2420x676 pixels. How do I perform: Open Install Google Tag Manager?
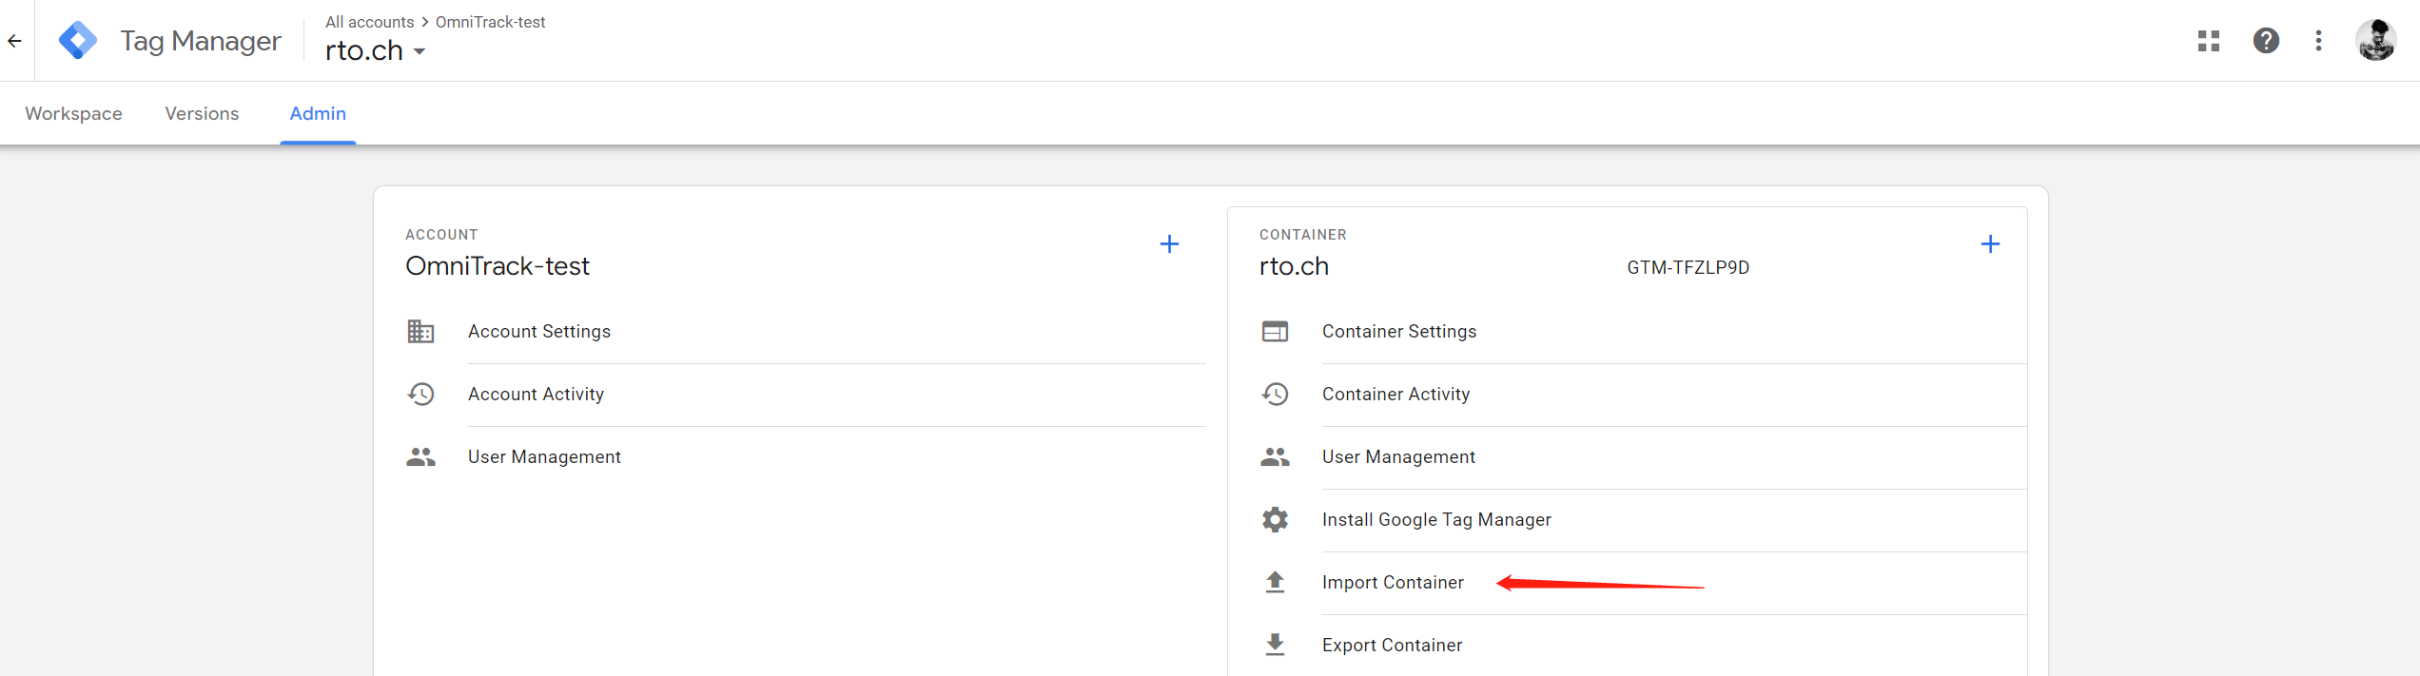point(1436,519)
